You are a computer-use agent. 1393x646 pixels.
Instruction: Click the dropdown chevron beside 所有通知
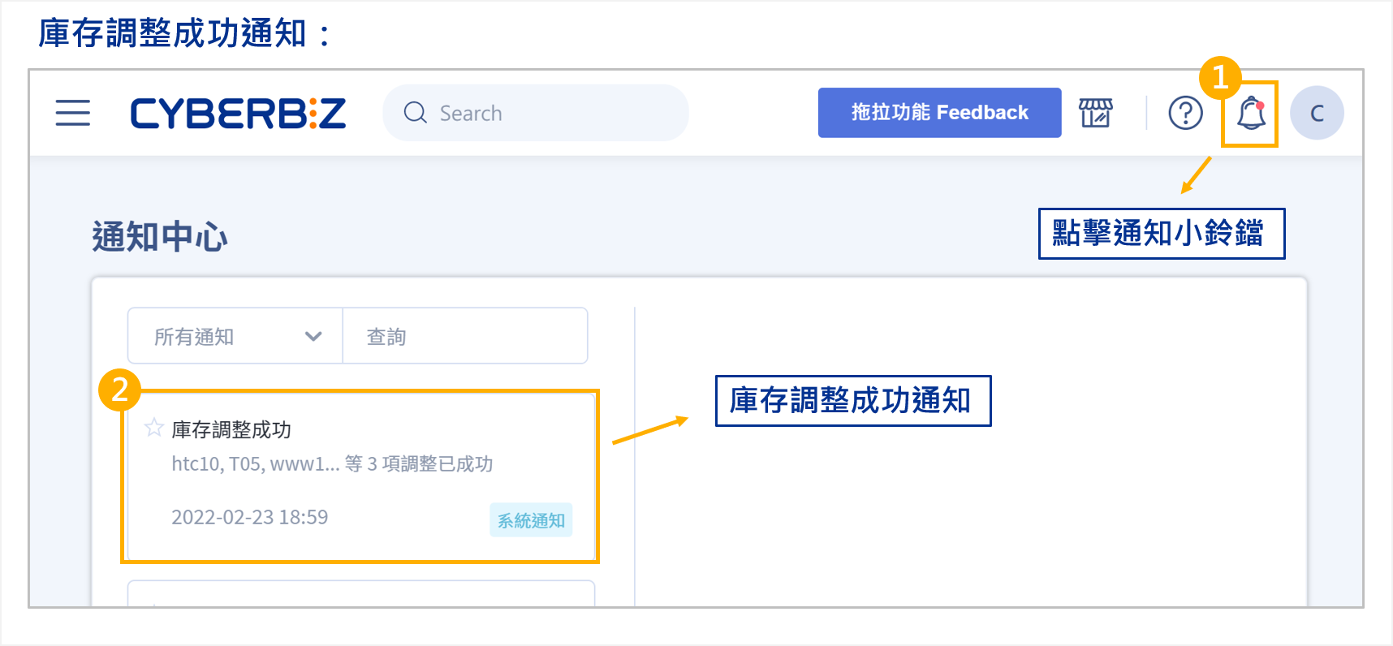point(313,336)
